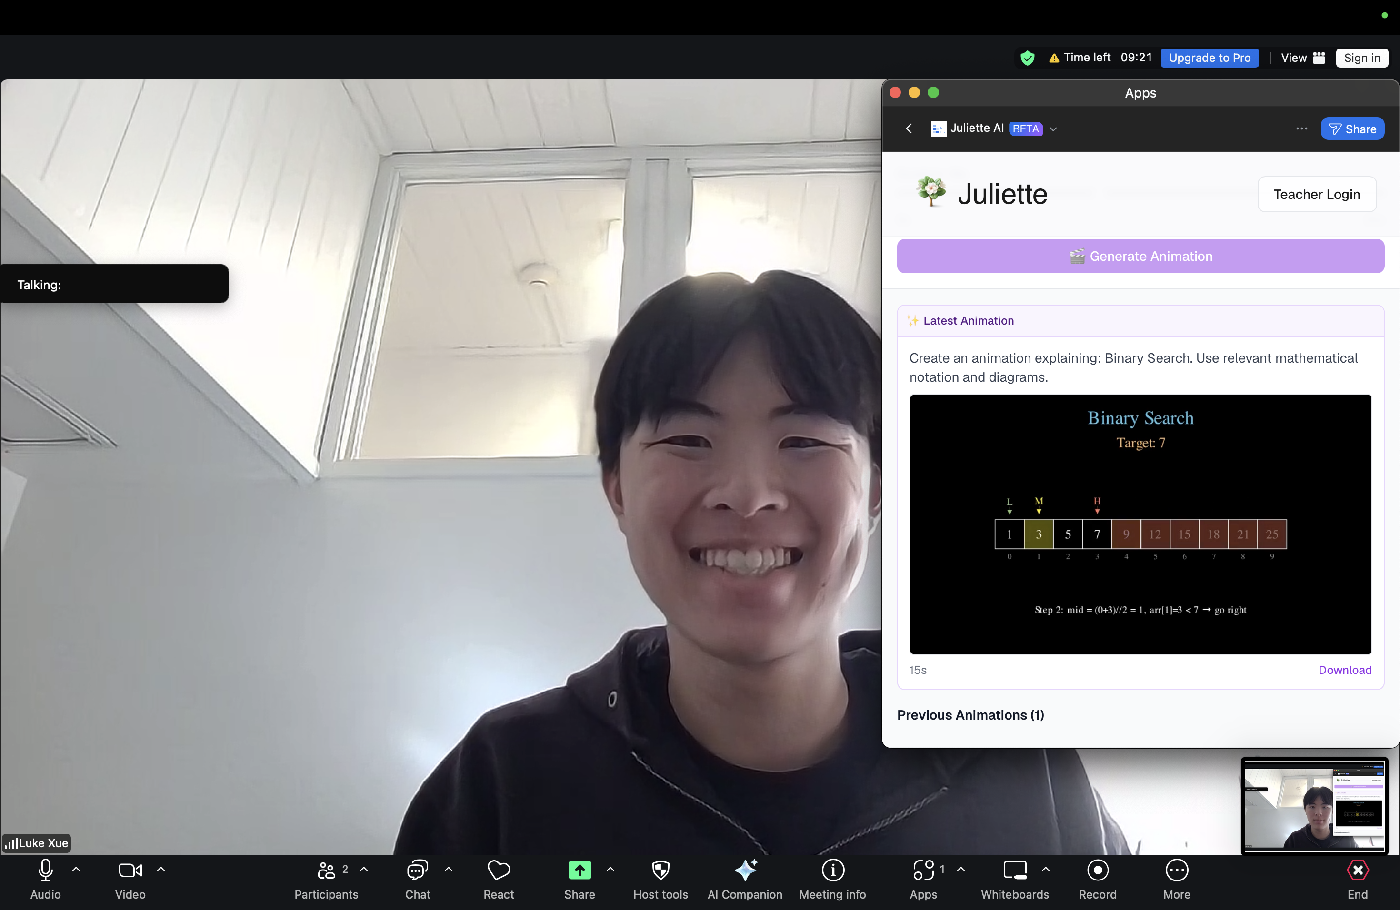
Task: Open Whiteboards icon in toolbar
Action: pyautogui.click(x=1015, y=870)
